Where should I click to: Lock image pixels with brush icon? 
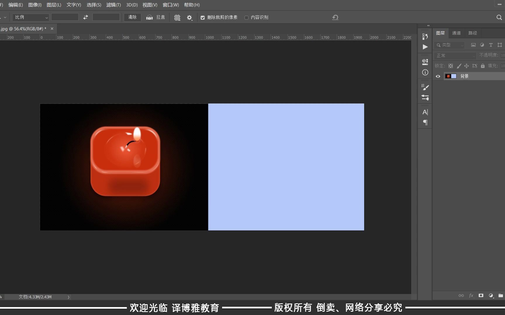459,66
